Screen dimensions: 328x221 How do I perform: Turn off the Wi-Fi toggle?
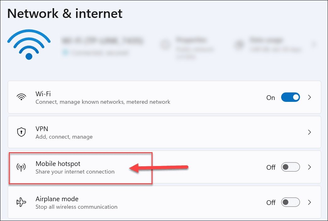(290, 97)
